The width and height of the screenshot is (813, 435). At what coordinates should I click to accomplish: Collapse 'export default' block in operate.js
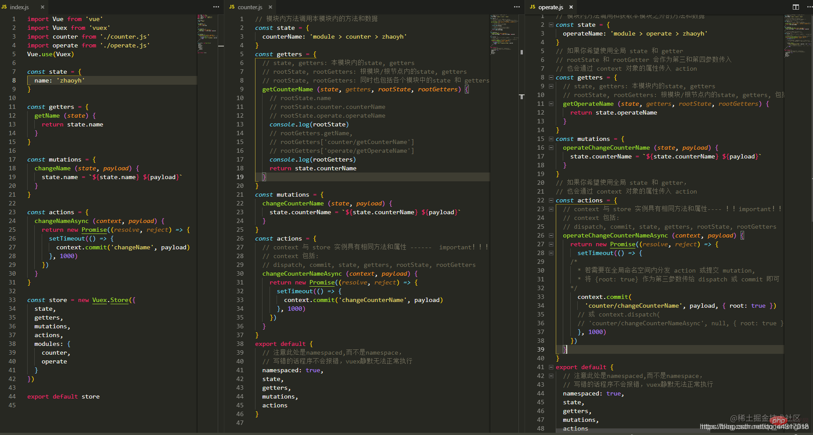551,367
